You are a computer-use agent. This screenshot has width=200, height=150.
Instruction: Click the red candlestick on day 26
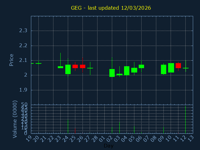[82, 66]
